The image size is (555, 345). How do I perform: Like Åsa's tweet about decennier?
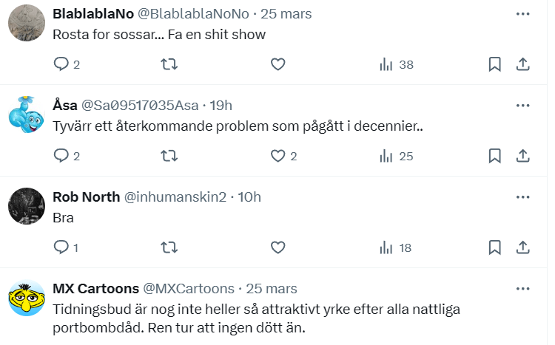click(x=277, y=156)
